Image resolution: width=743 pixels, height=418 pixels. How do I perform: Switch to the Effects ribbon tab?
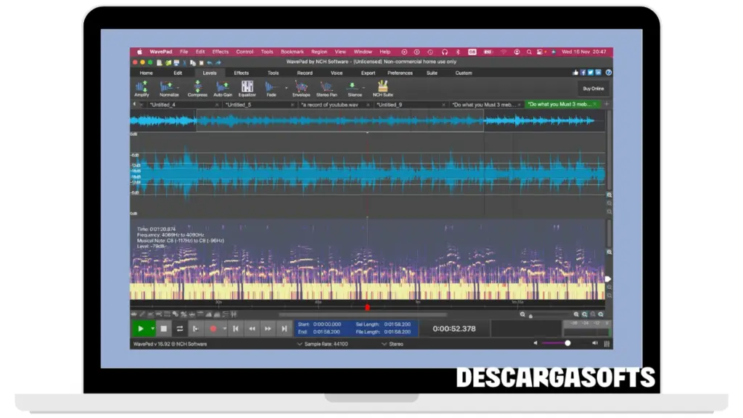pos(242,73)
